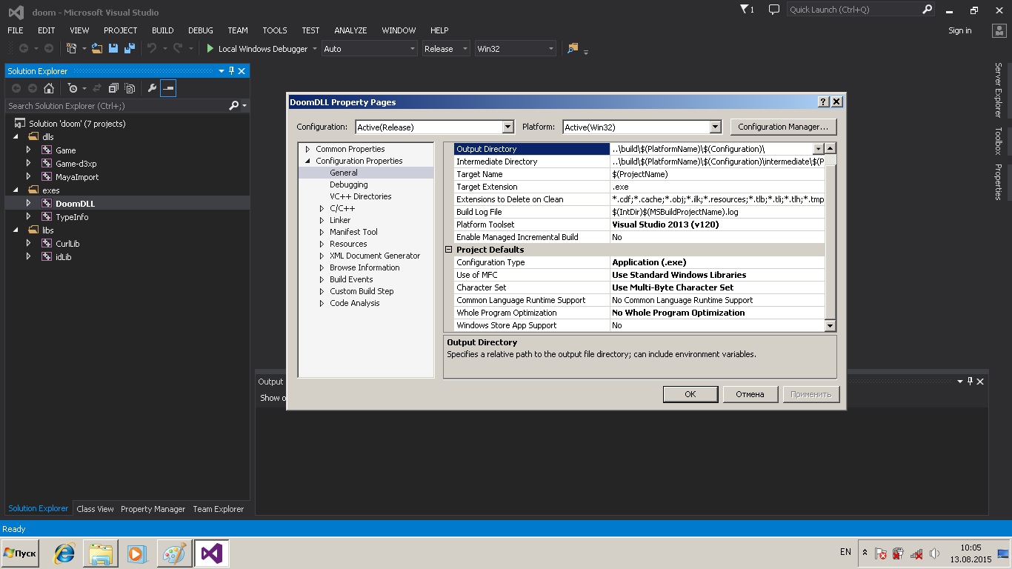Image resolution: width=1012 pixels, height=569 pixels.
Task: Open the notifications flag icon
Action: [745, 10]
